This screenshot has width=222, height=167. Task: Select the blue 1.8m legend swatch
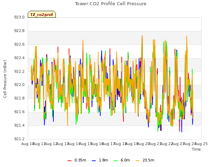94,161
